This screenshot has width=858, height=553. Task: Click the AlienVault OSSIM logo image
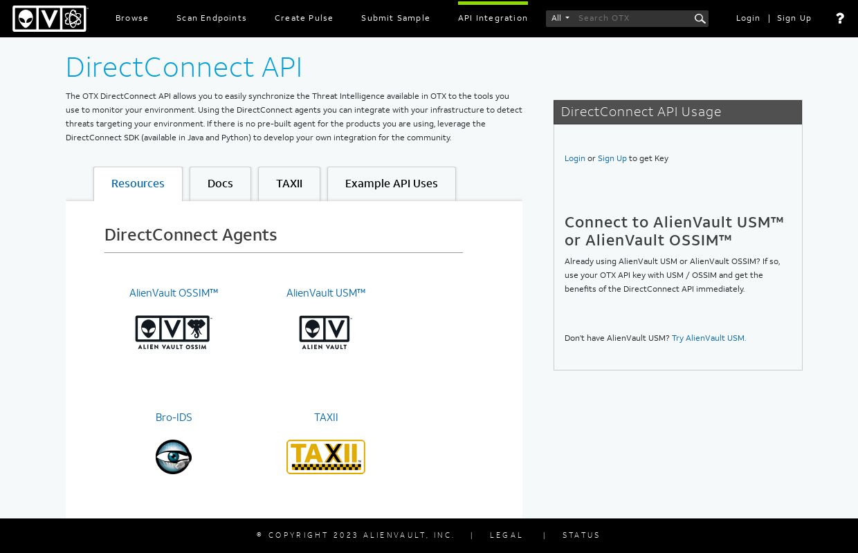[173, 332]
